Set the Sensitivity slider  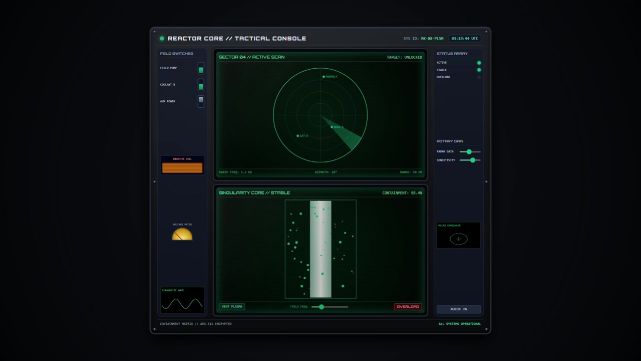[470, 160]
